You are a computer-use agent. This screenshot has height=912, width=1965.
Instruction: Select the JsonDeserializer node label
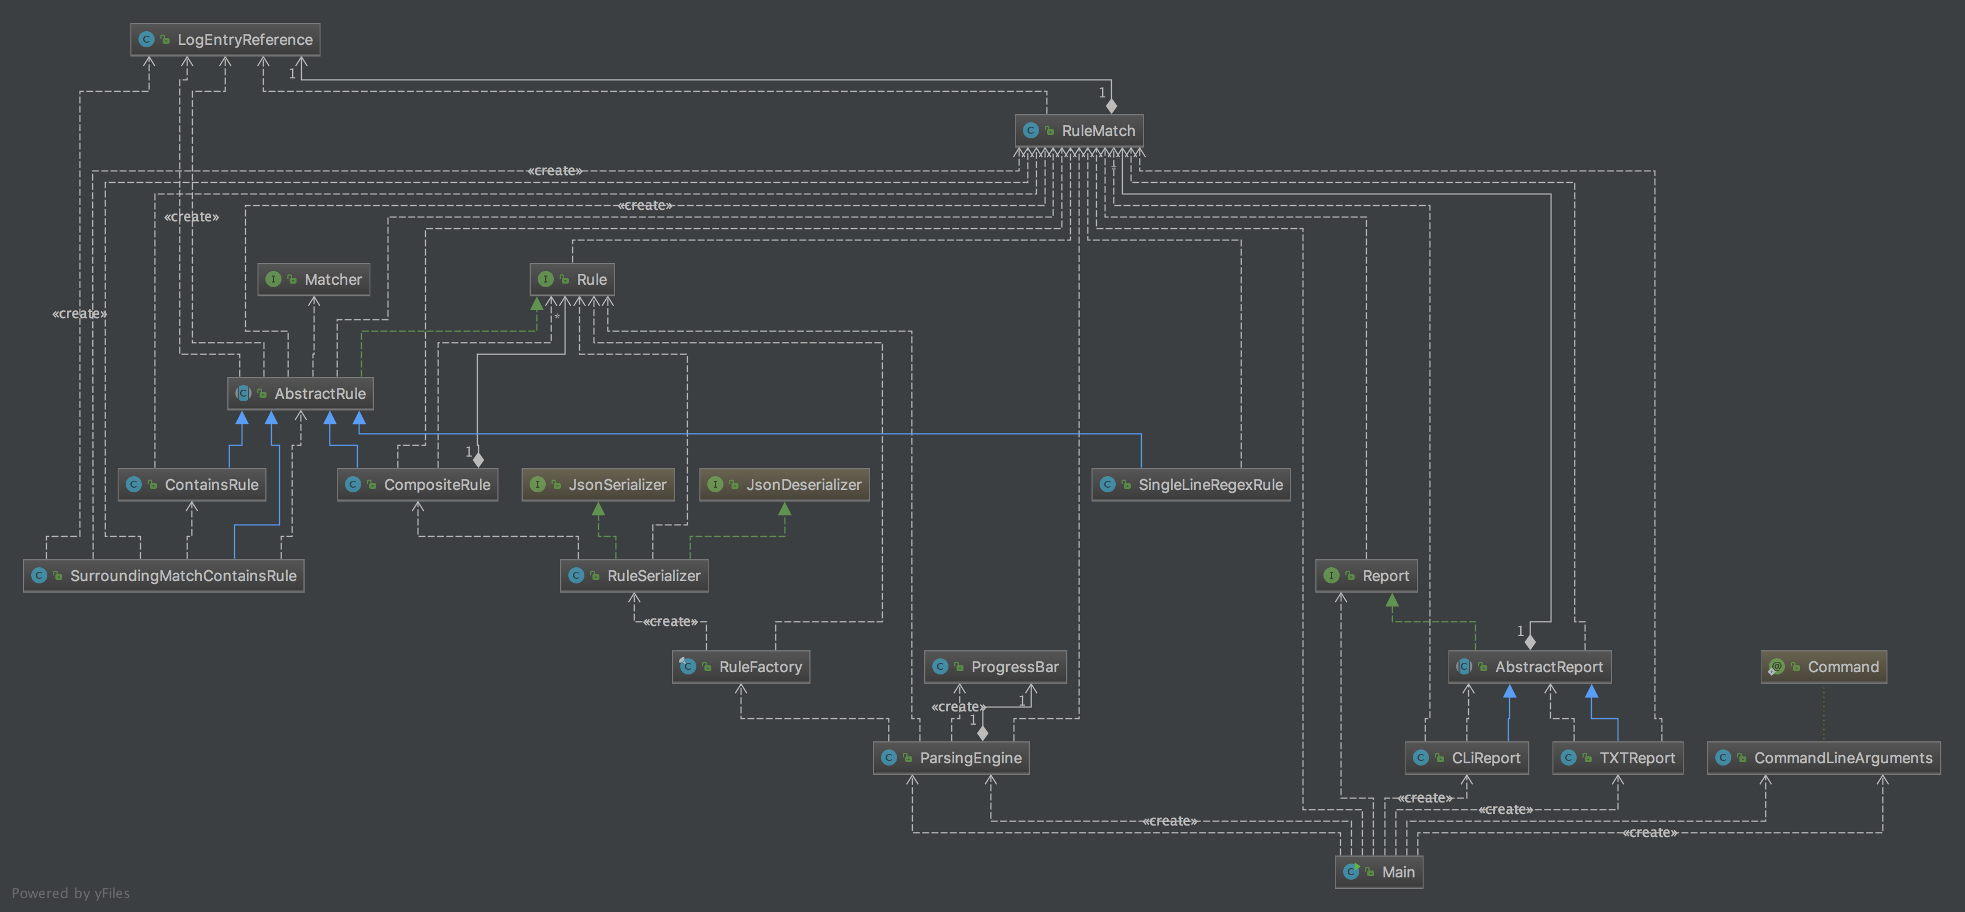tap(804, 485)
